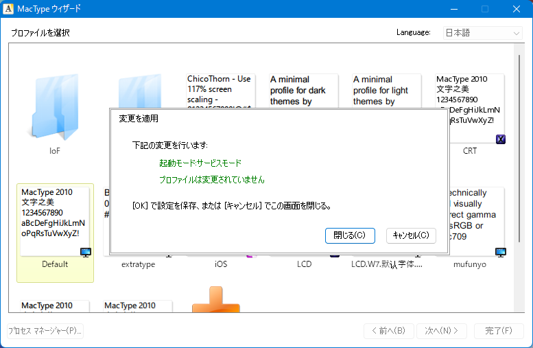This screenshot has width=533, height=348.
Task: Select the ChicoThorn profile preview
Action: tap(221, 91)
